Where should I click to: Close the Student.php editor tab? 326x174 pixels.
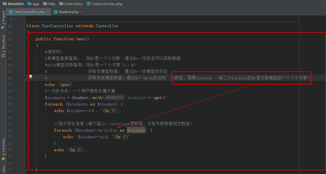pos(81,12)
